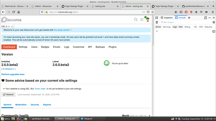Viewport: 216px width, 121px height.
Task: Toggle the Info console filter
Action: 181,27
